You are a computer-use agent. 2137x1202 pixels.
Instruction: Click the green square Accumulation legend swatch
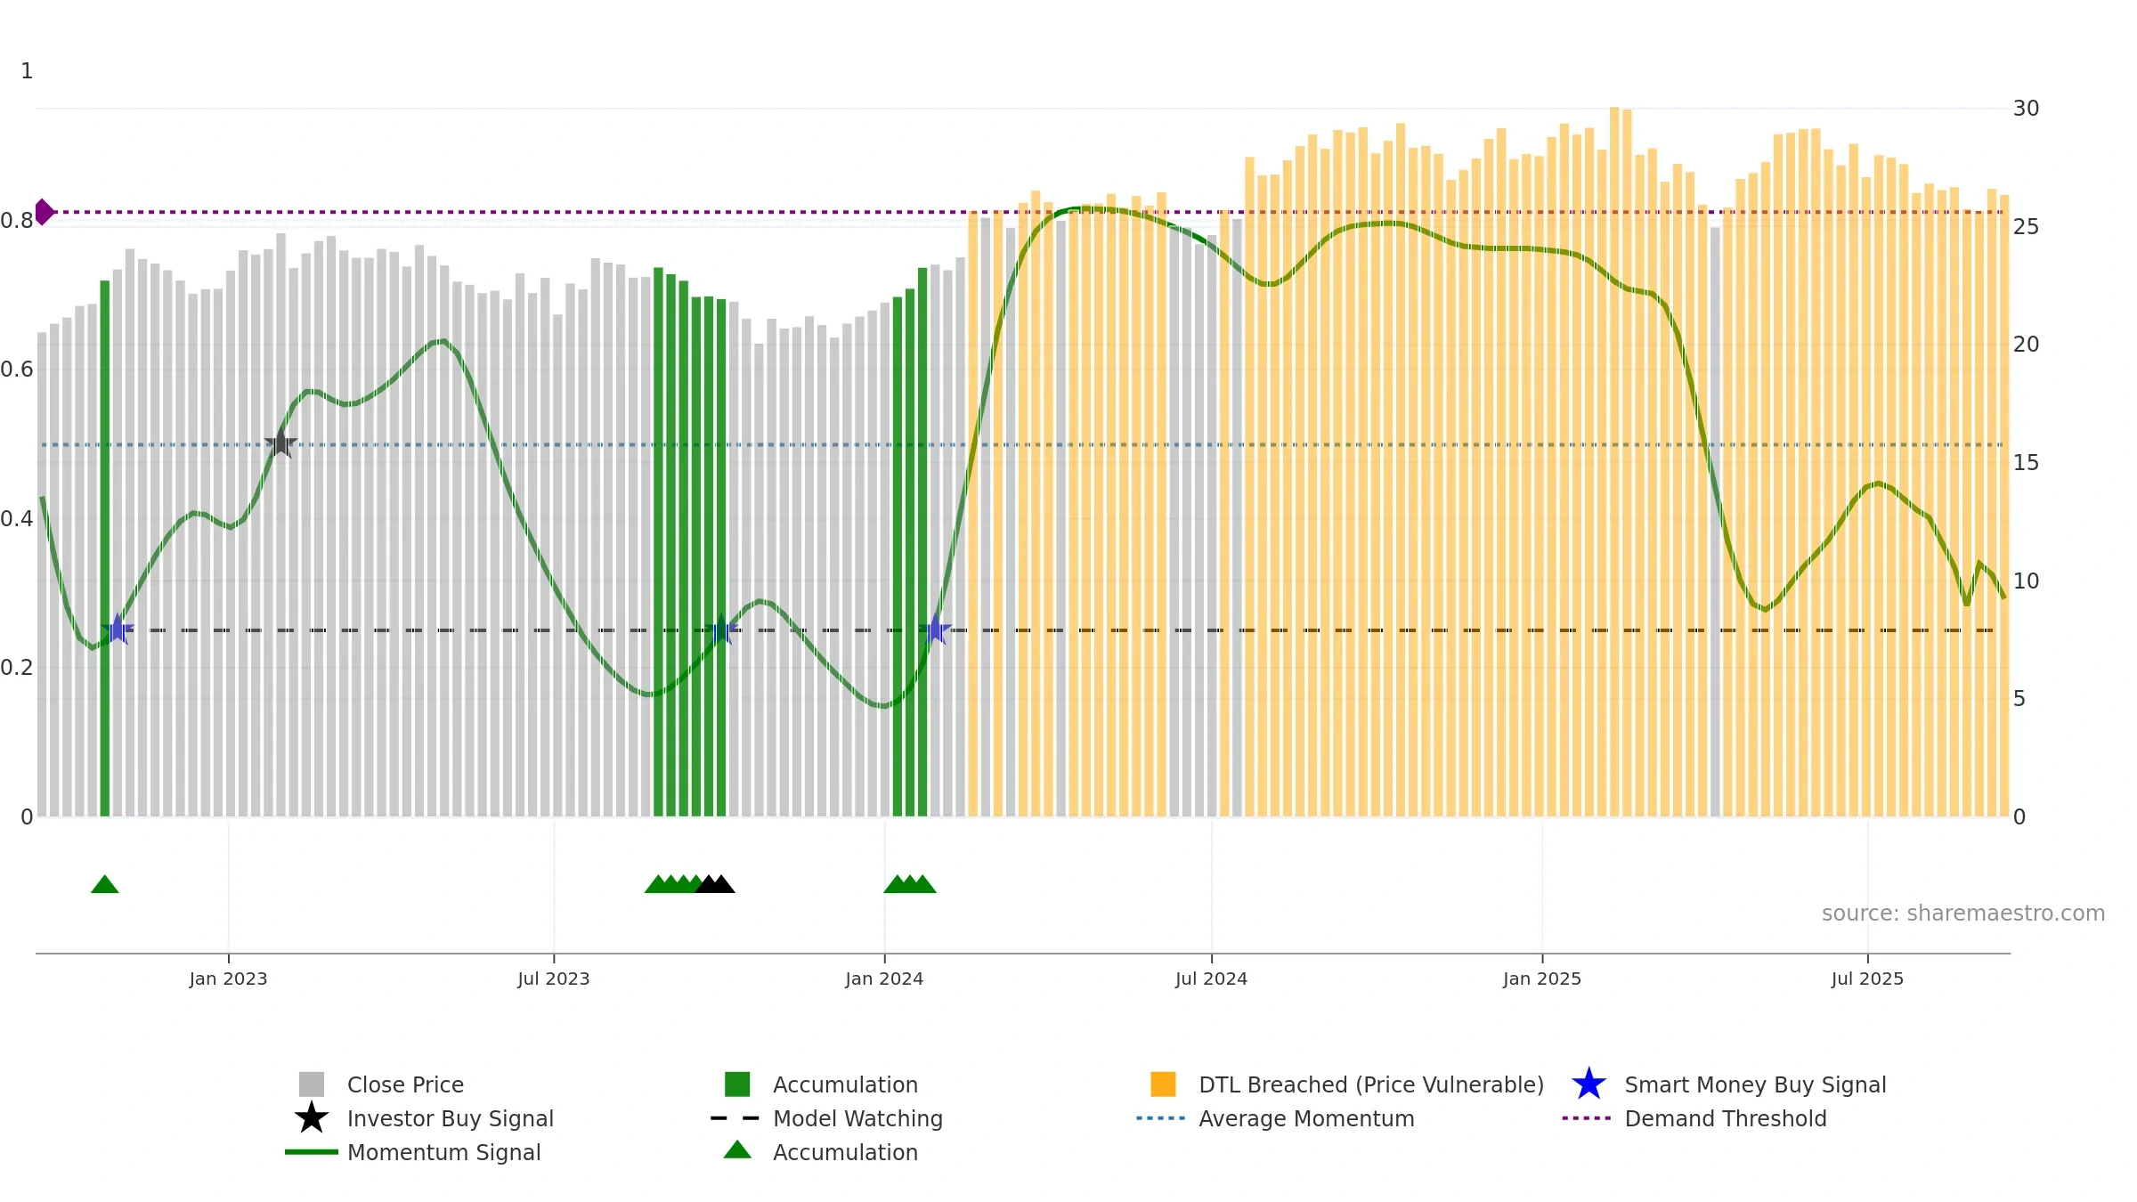737,1084
